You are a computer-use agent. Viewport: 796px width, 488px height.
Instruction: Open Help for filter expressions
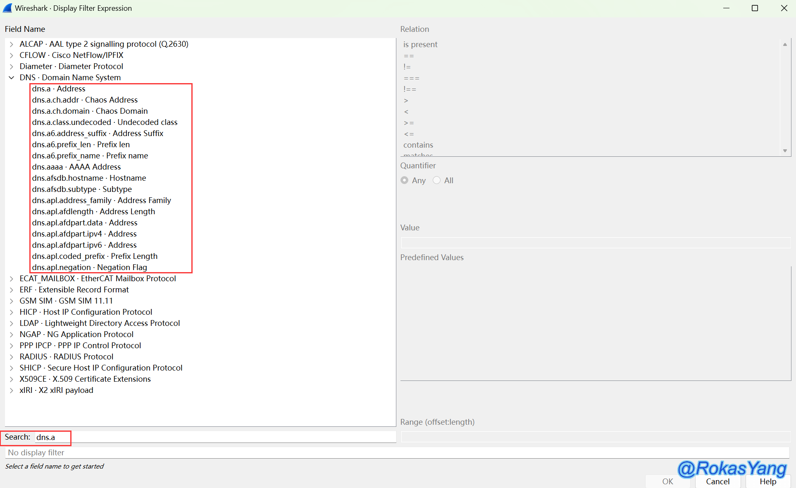click(x=768, y=481)
